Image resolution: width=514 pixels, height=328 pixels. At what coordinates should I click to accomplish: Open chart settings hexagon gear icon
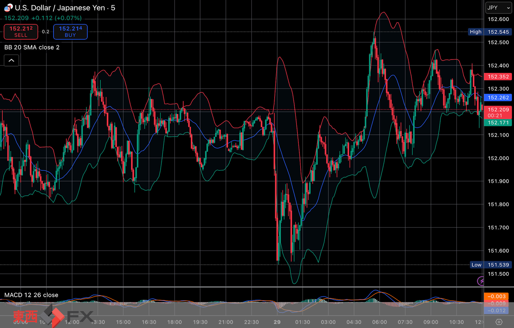pyautogui.click(x=498, y=322)
